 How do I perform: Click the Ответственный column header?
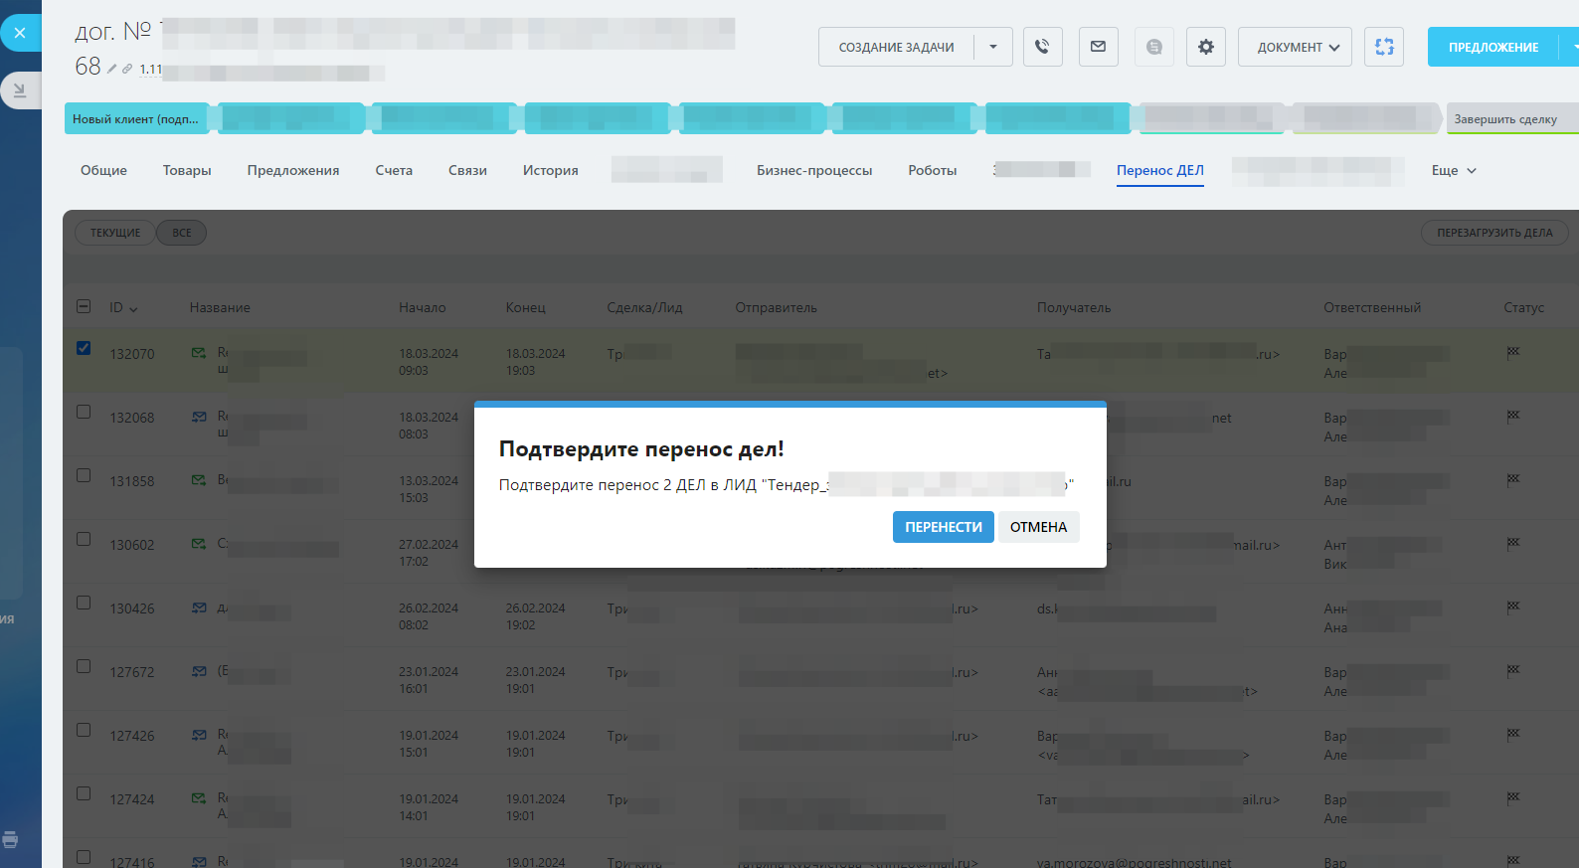point(1372,307)
